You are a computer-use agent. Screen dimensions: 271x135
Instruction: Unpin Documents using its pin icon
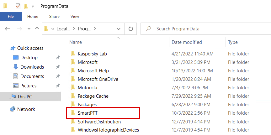[x=58, y=76]
